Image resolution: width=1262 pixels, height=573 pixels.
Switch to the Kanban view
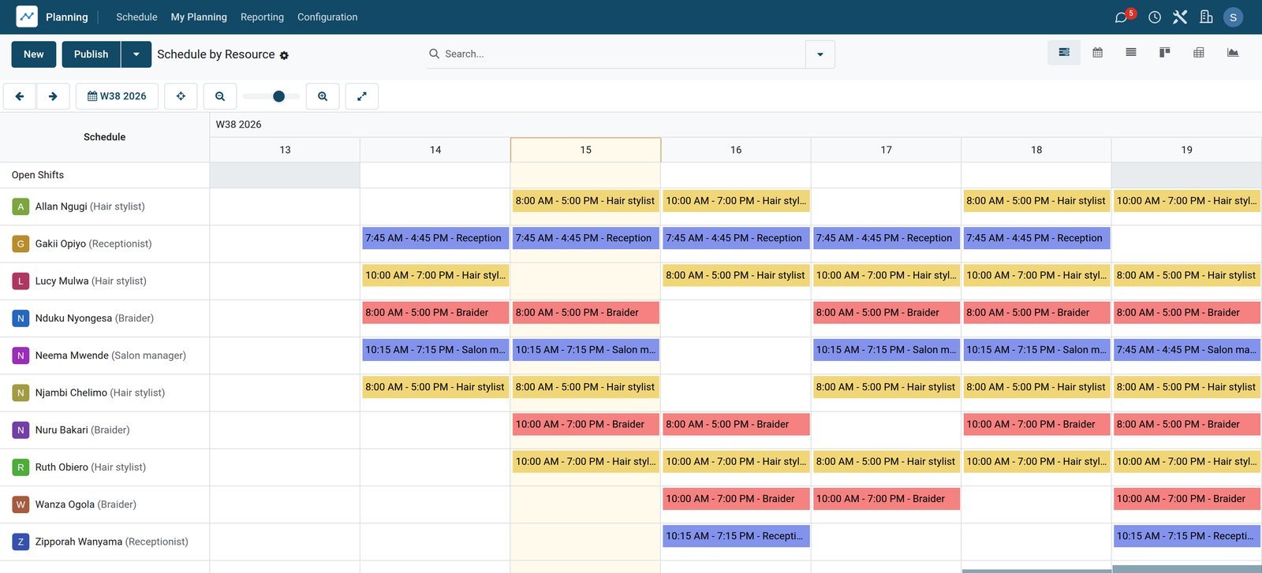tap(1164, 53)
